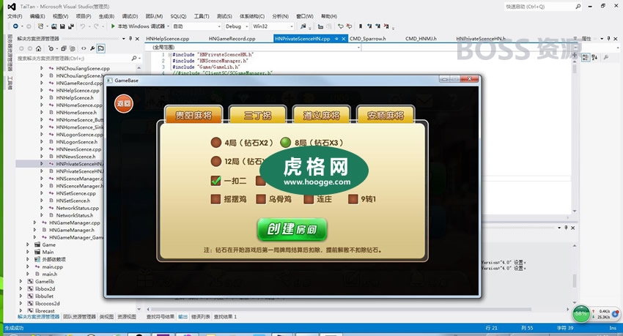
Task: Click the highlighted Preview Selected Items icon
Action: coord(101,48)
